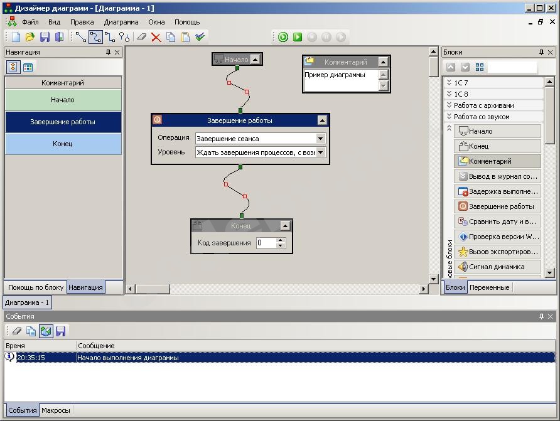Click the validate diagram checkmark icon
This screenshot has height=421, width=560.
pyautogui.click(x=200, y=37)
